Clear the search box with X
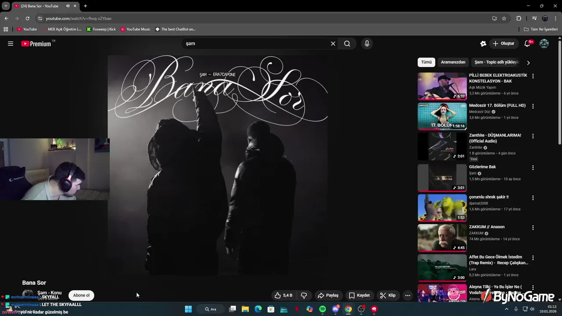Screen dimensions: 562x316 (333, 43)
